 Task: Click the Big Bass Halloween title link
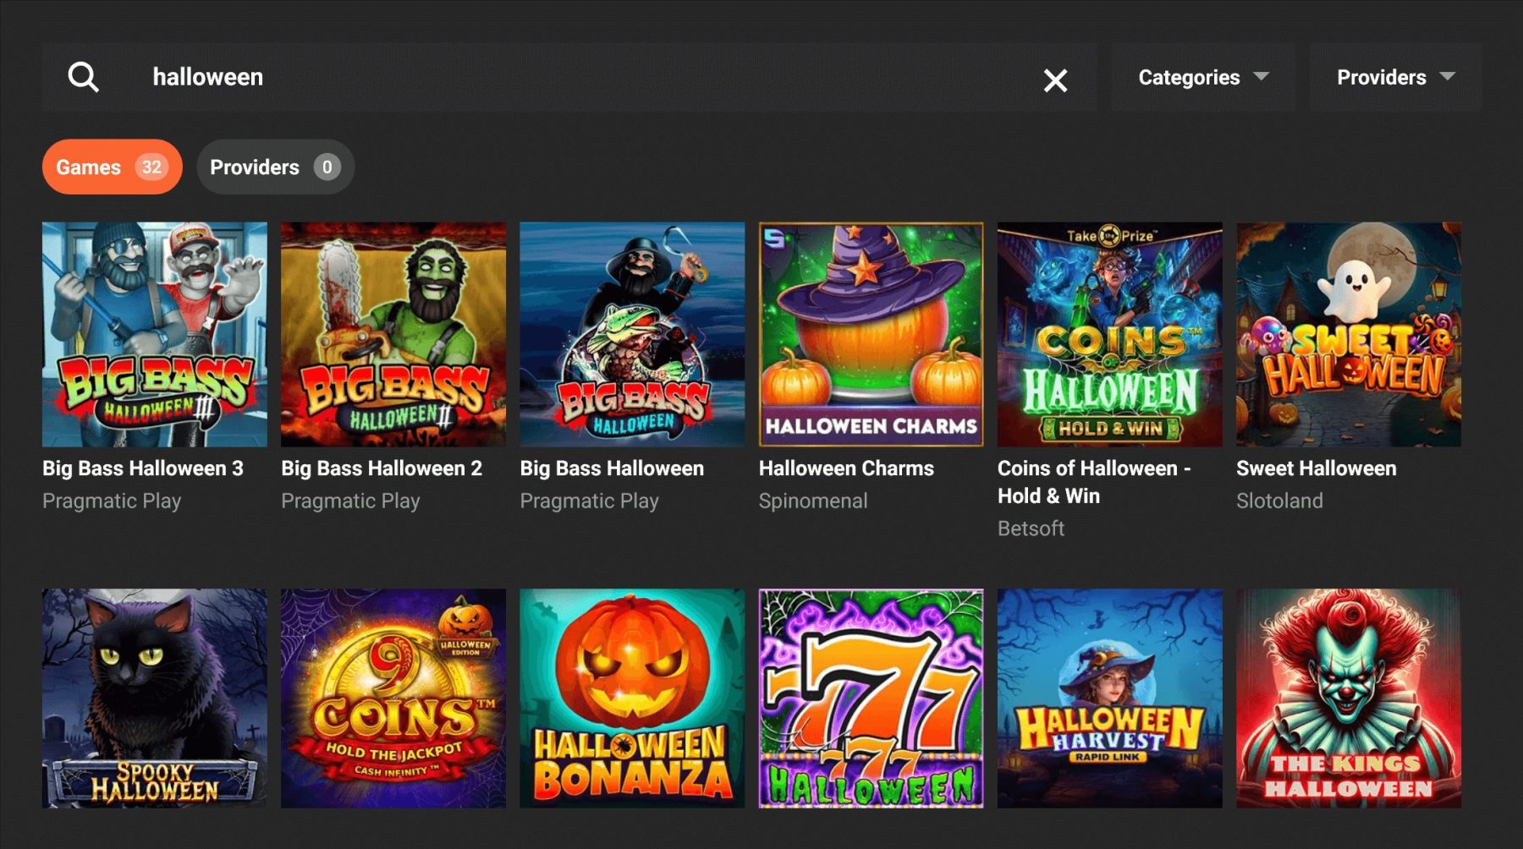pyautogui.click(x=612, y=468)
